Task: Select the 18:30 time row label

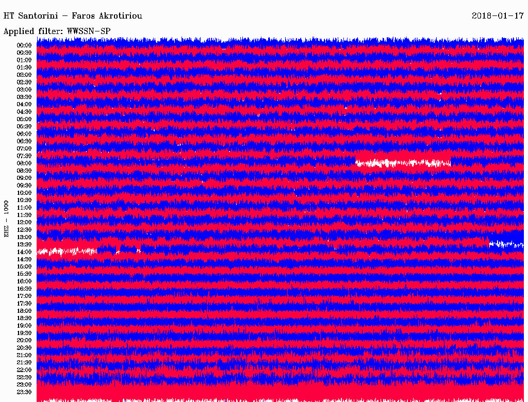Action: point(24,319)
